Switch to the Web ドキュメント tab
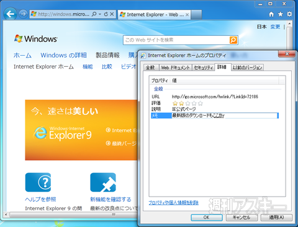The width and height of the screenshot is (298, 227). click(x=175, y=67)
